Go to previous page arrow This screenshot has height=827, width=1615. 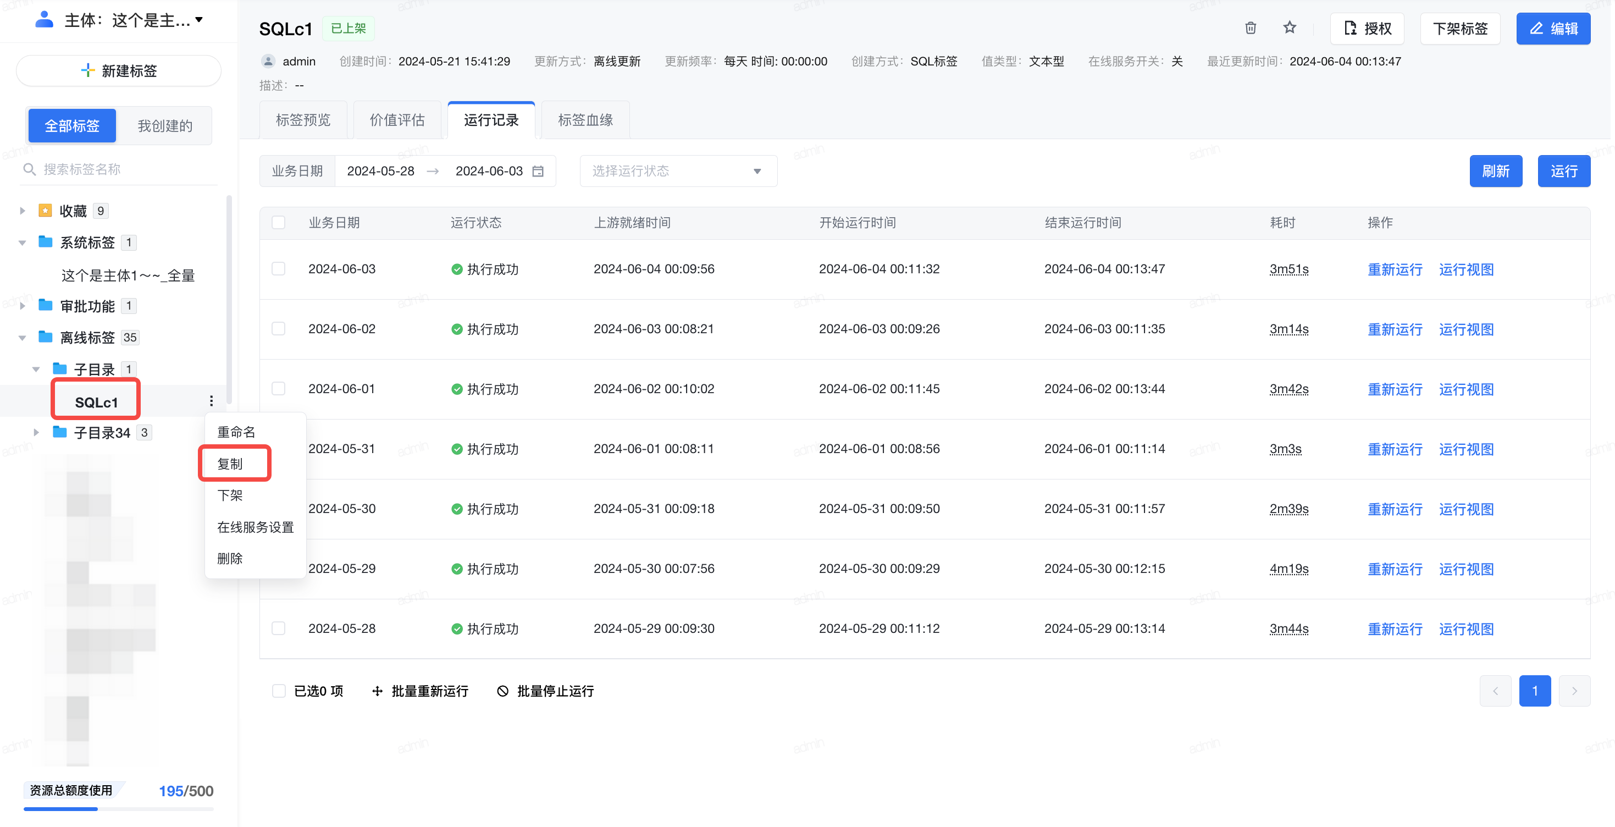click(x=1495, y=691)
